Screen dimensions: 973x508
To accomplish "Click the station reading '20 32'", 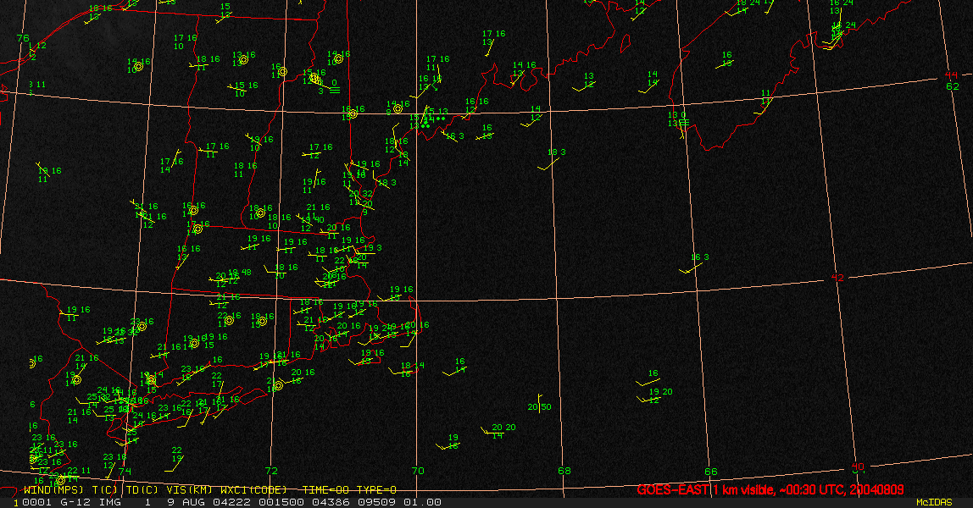I will [361, 194].
